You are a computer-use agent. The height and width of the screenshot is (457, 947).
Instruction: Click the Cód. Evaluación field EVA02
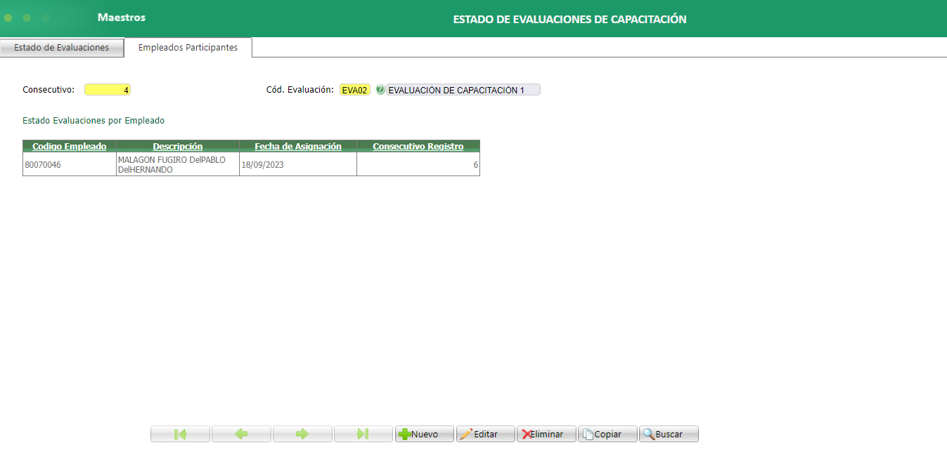pos(354,90)
